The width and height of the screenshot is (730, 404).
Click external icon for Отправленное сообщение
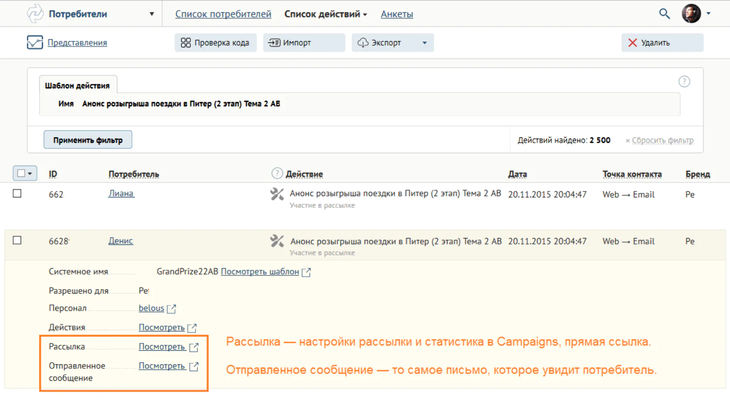pos(194,366)
